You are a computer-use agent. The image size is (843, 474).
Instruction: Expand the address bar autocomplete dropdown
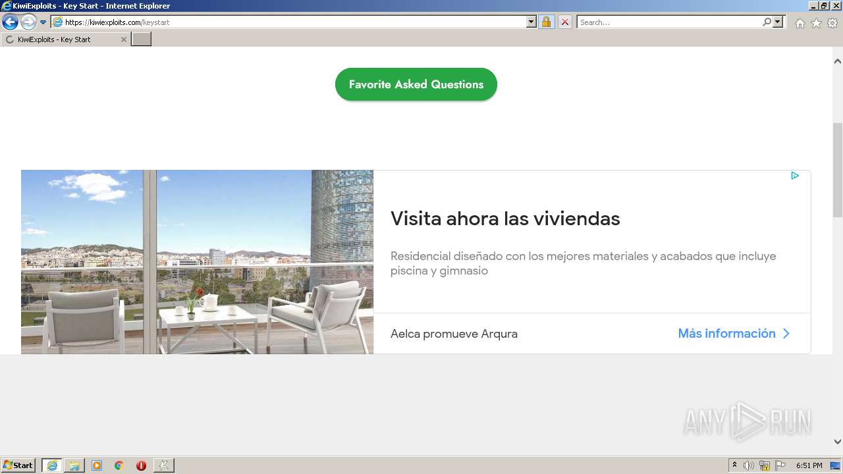click(531, 22)
